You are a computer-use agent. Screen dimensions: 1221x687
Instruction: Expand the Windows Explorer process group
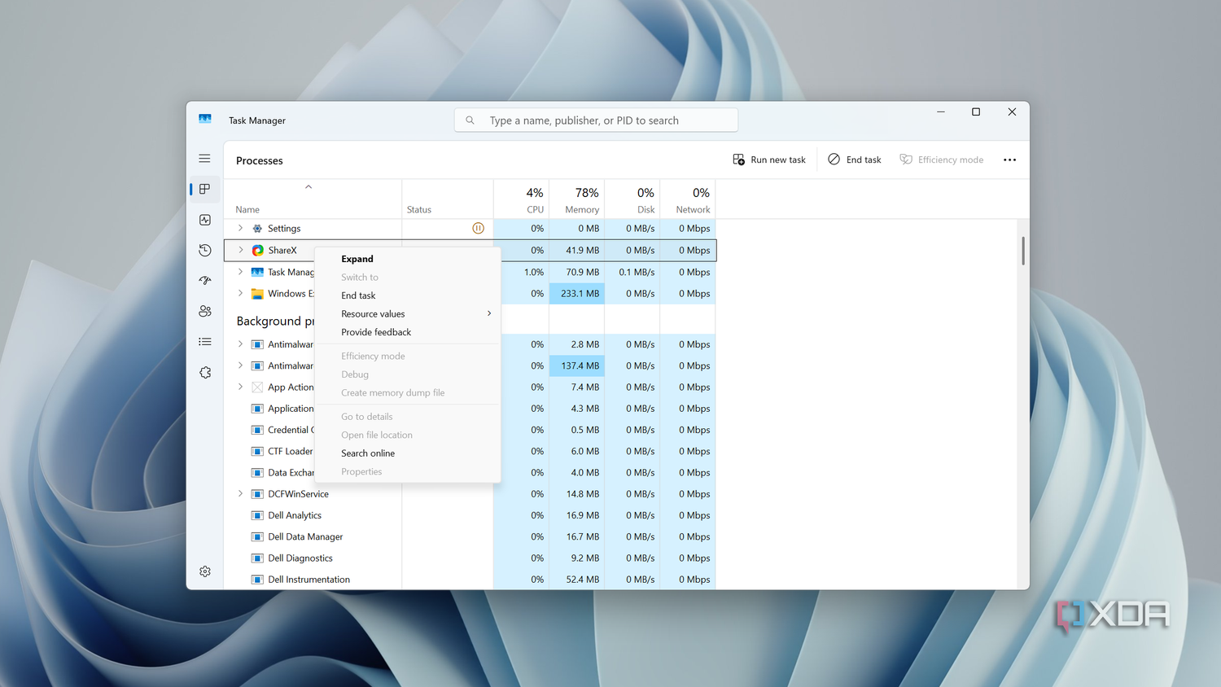240,294
